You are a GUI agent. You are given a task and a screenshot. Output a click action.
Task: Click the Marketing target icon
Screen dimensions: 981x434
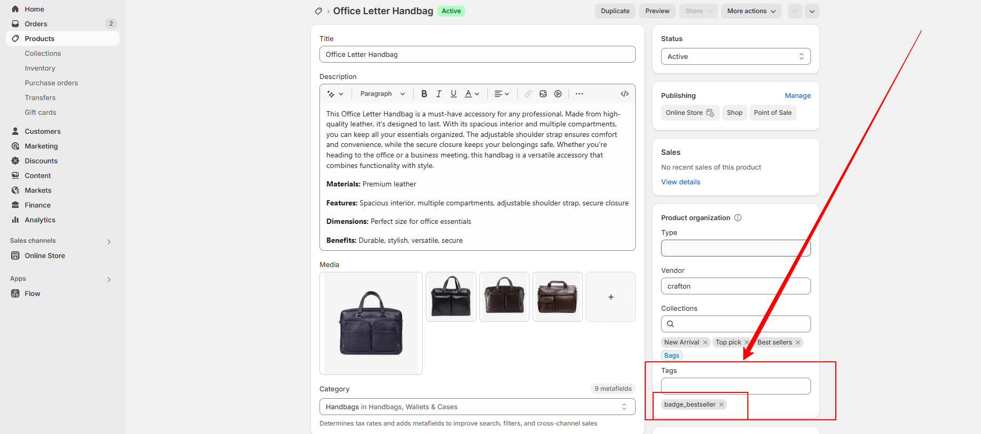tap(15, 146)
